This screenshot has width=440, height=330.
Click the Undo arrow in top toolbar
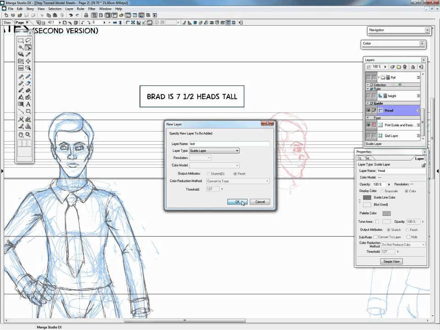(x=71, y=15)
